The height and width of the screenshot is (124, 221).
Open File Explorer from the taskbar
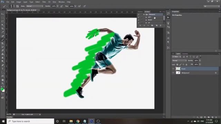click(x=71, y=121)
